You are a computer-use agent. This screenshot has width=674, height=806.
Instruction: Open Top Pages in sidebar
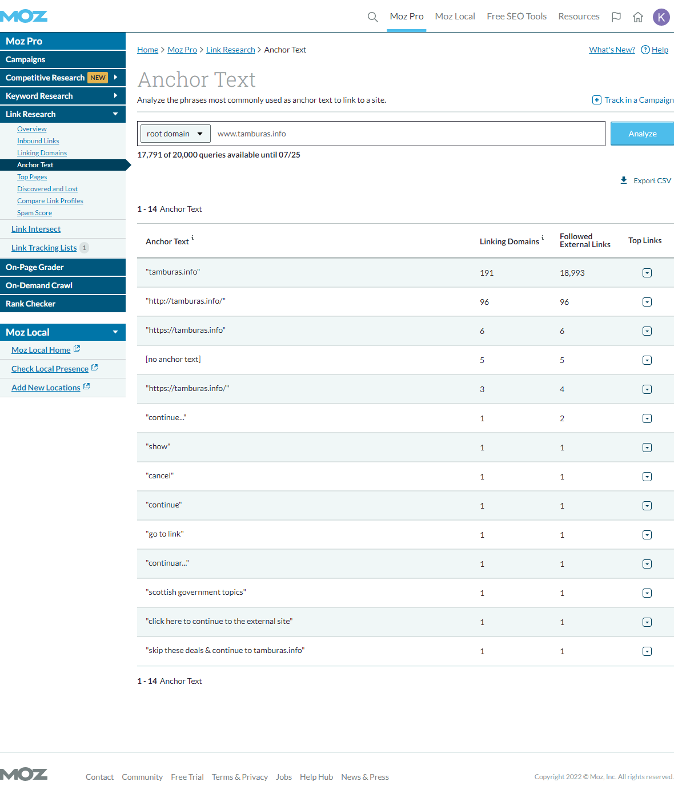click(x=32, y=177)
